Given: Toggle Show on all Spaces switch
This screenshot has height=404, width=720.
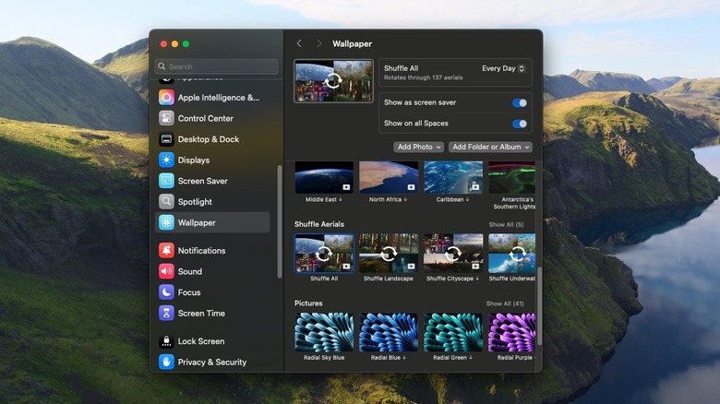Looking at the screenshot, I should coord(520,123).
